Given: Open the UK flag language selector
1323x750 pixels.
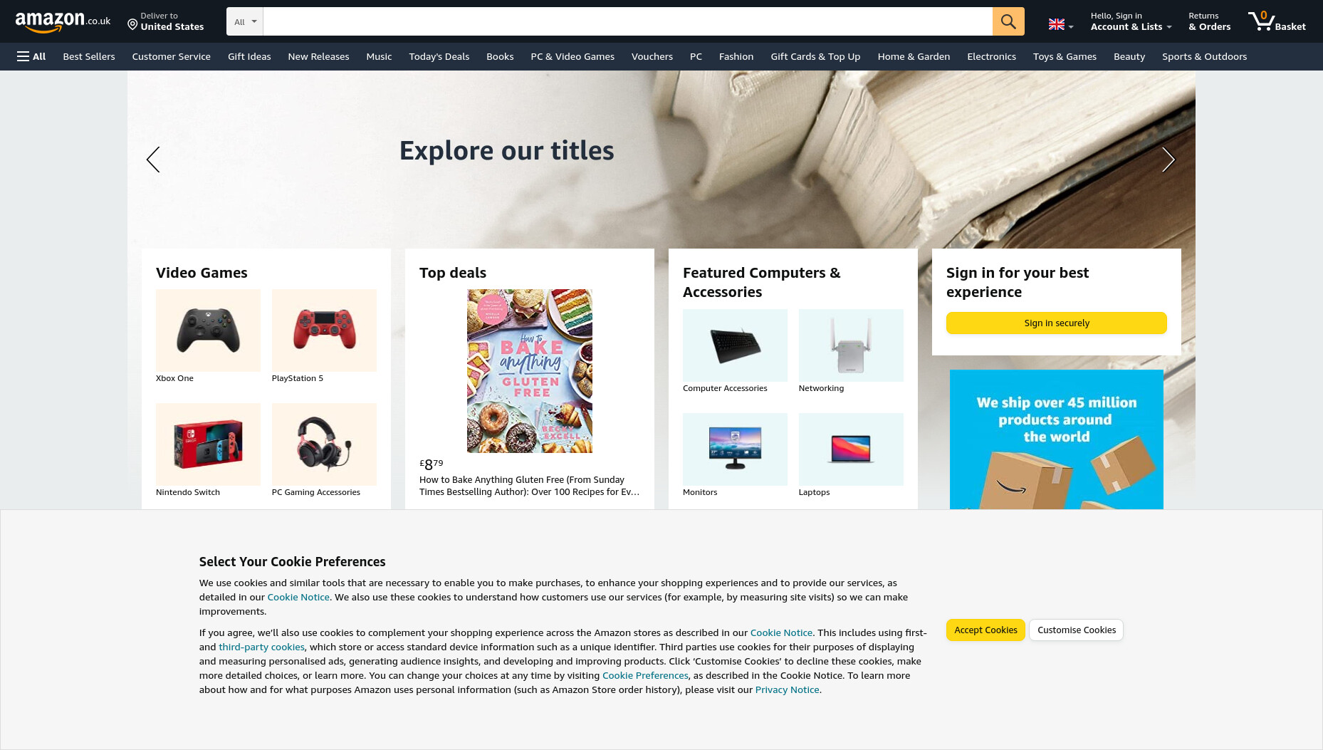Looking at the screenshot, I should pyautogui.click(x=1060, y=25).
